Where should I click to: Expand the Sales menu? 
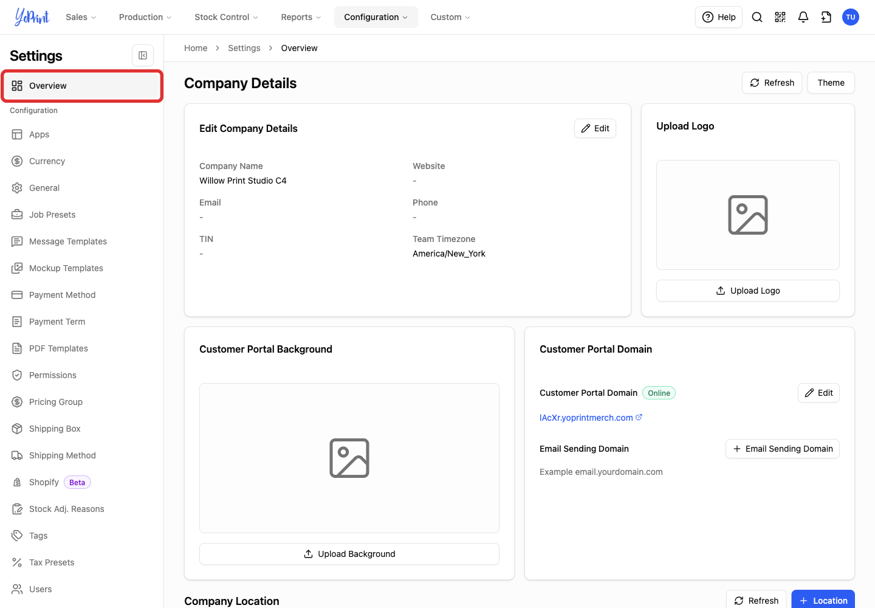[81, 17]
